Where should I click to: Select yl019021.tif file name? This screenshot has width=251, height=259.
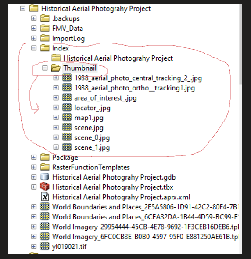point(69,247)
